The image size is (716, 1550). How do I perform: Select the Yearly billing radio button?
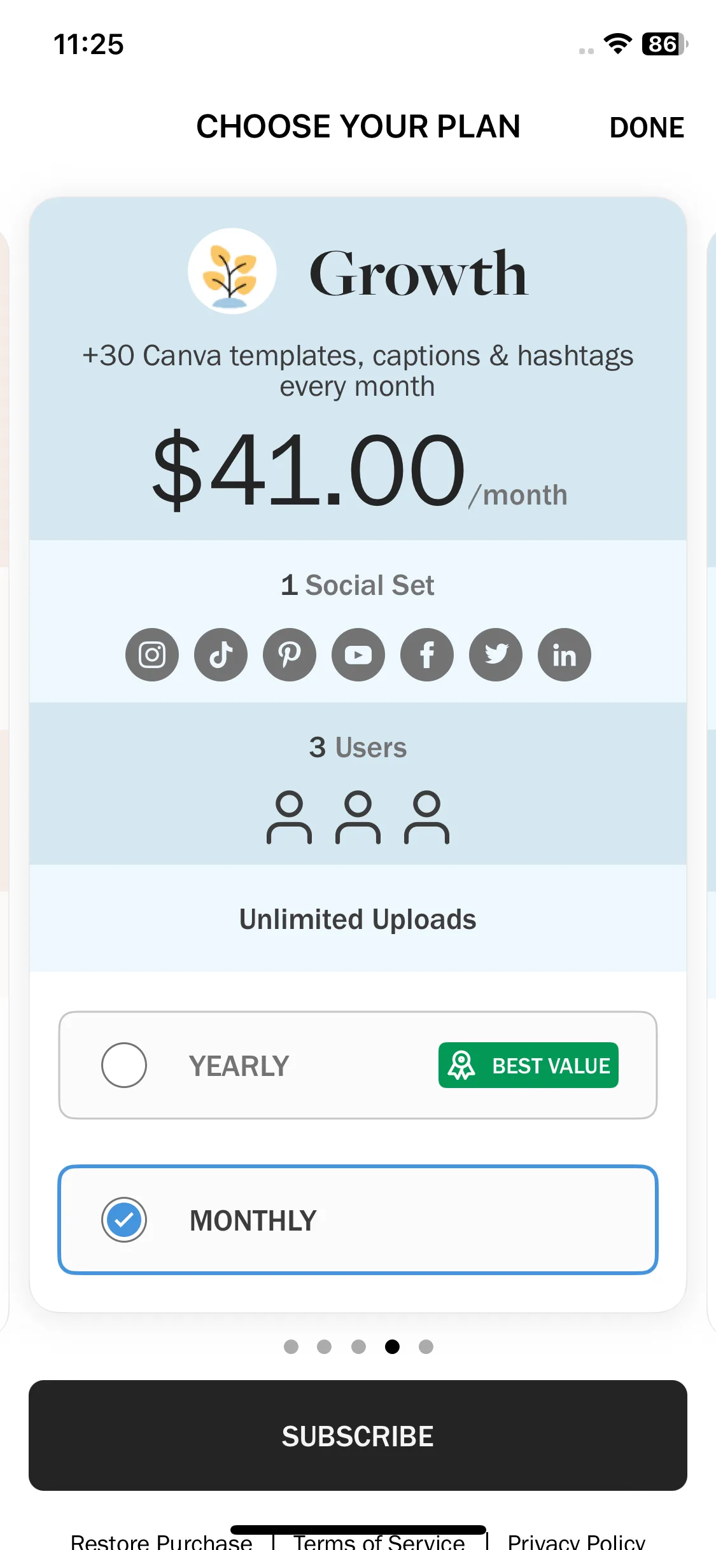(124, 1065)
